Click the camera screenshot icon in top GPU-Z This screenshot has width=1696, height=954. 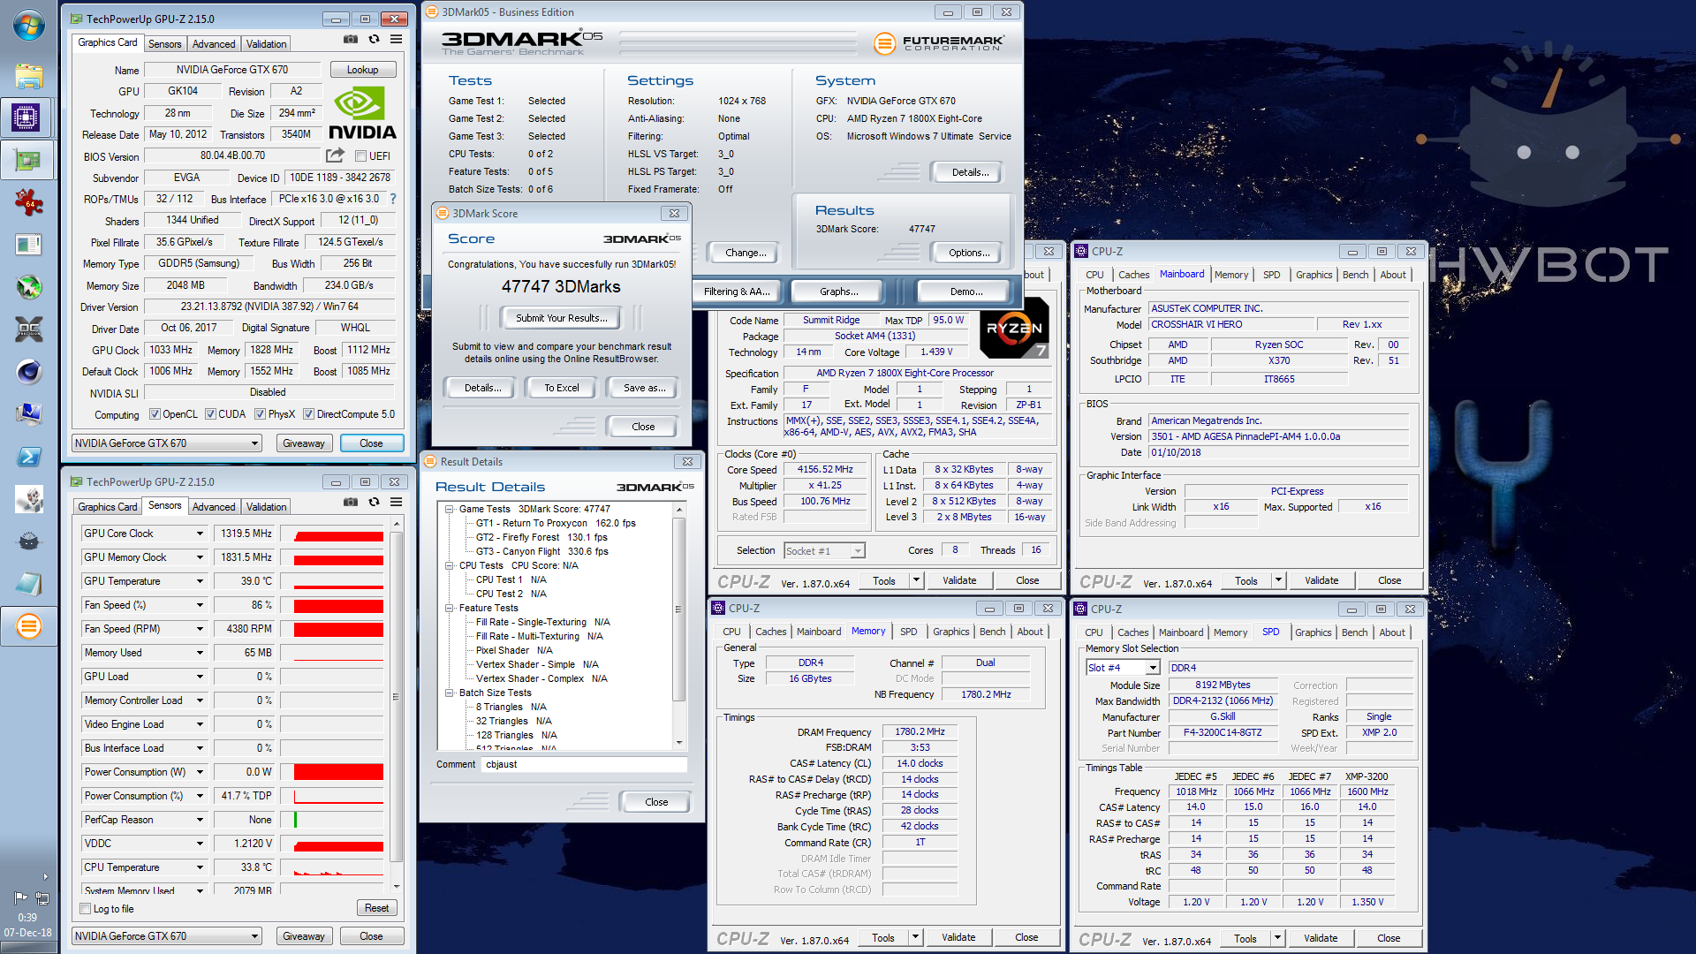click(x=351, y=40)
